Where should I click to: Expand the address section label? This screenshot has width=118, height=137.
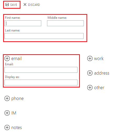tap(102, 73)
